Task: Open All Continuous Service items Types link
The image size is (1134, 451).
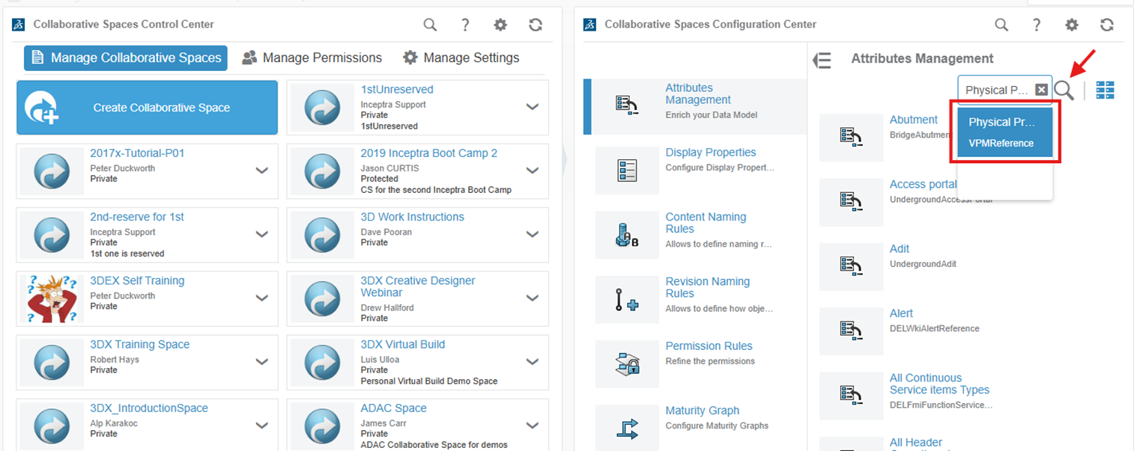Action: tap(939, 384)
